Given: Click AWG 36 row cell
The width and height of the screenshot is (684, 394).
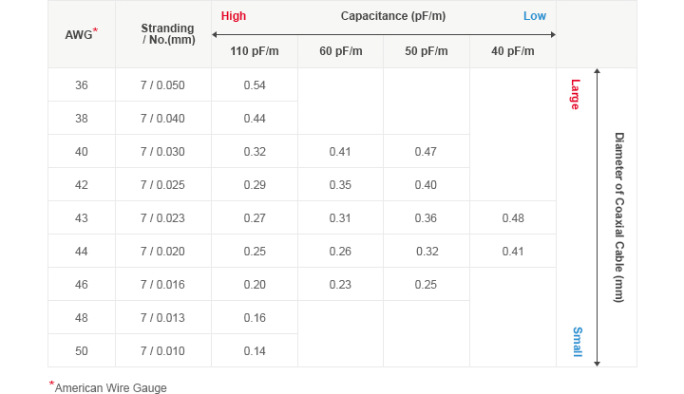Looking at the screenshot, I should pos(82,85).
